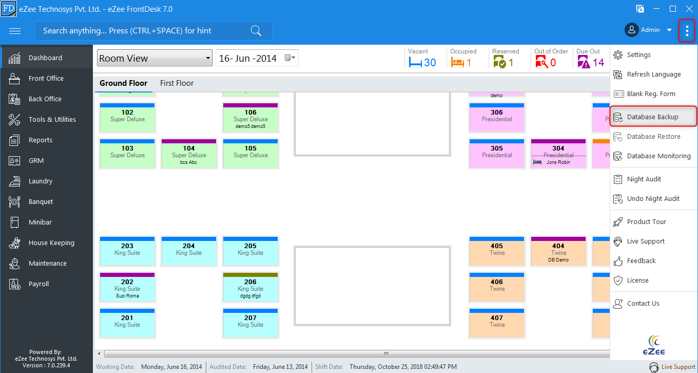The width and height of the screenshot is (698, 373).
Task: Click the GRM icon in sidebar
Action: 14,160
